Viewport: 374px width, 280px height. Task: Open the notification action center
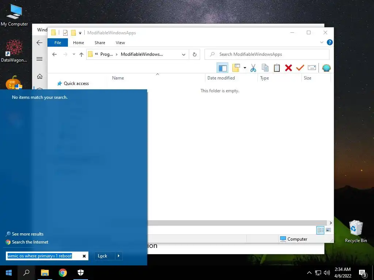[362, 273]
